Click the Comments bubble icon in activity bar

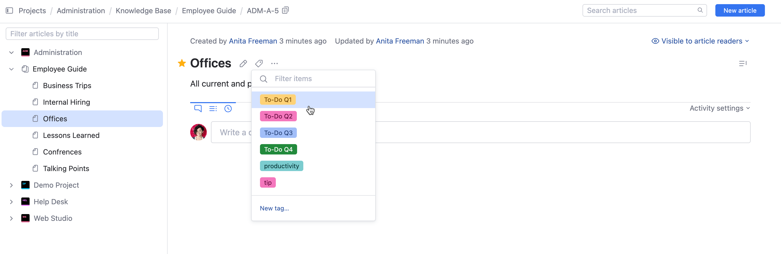(x=198, y=108)
